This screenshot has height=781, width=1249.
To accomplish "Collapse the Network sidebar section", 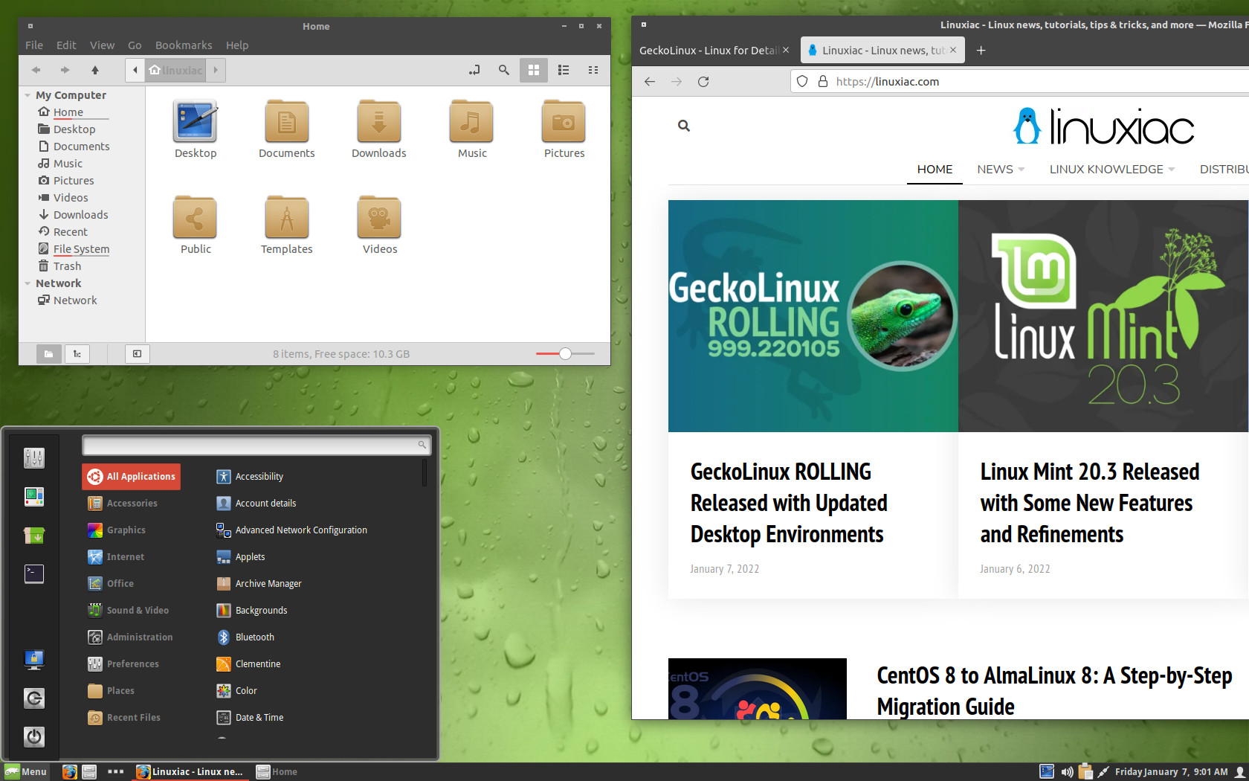I will [28, 283].
